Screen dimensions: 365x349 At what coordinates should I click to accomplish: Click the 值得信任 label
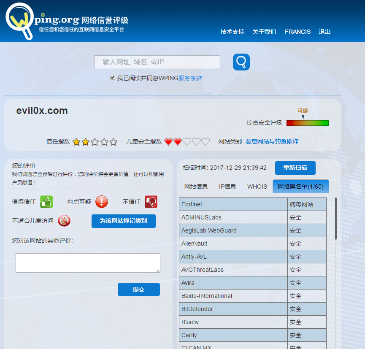click(x=24, y=202)
